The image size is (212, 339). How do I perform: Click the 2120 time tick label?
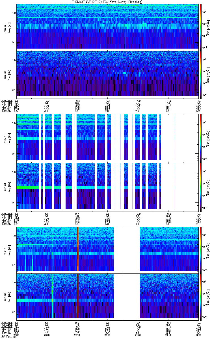click(x=138, y=334)
